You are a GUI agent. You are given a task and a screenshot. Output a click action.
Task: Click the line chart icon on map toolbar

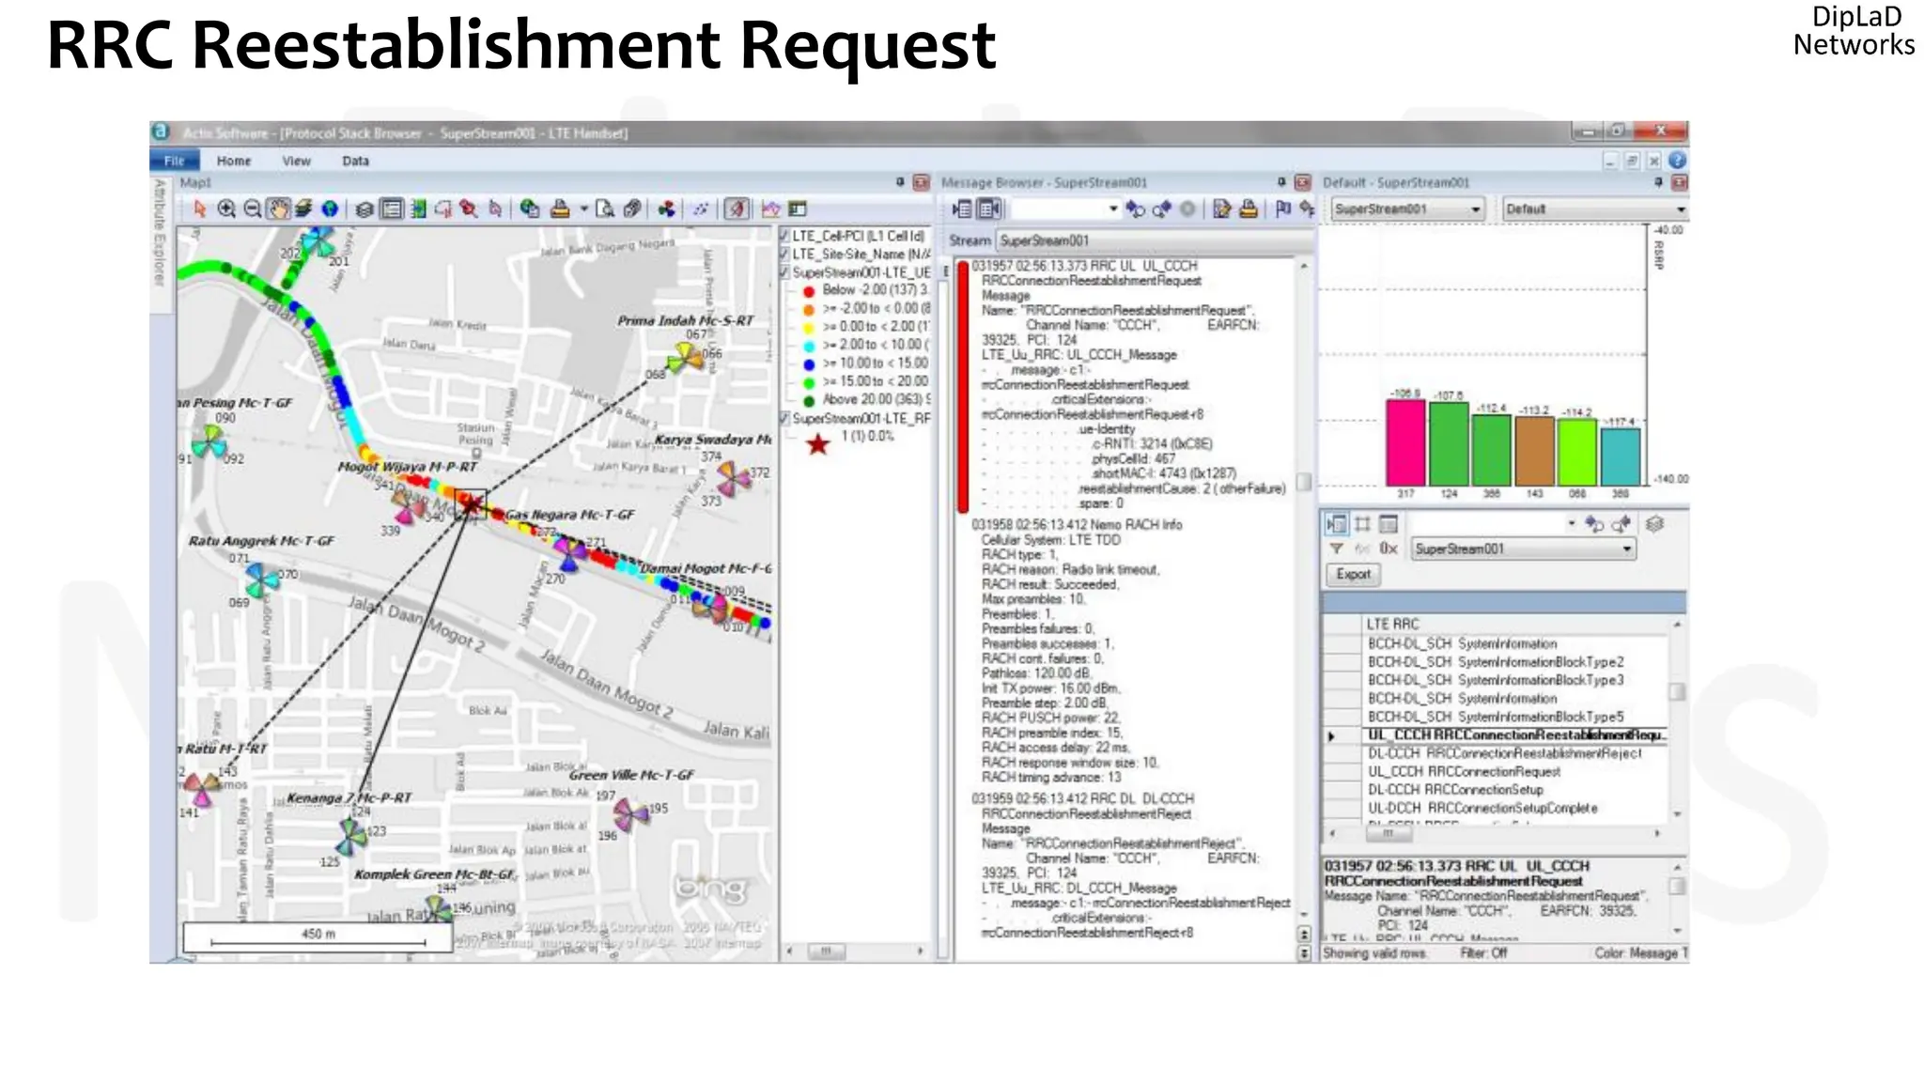(771, 209)
